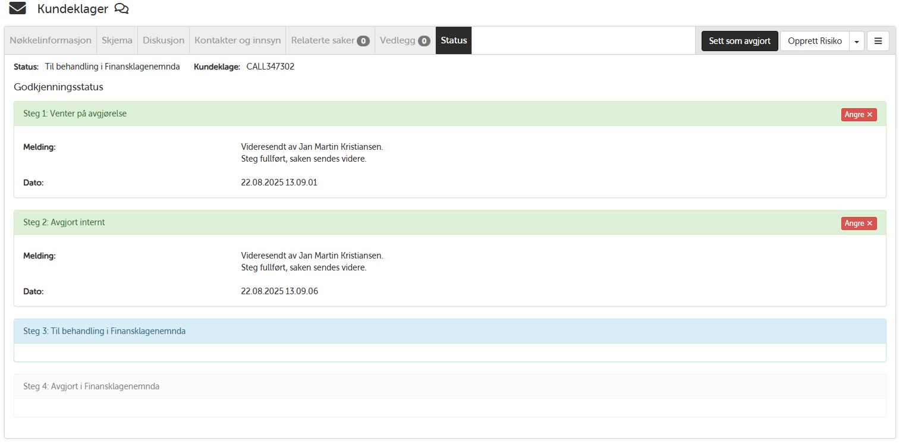
Task: Open the Skjema tab
Action: pyautogui.click(x=117, y=40)
